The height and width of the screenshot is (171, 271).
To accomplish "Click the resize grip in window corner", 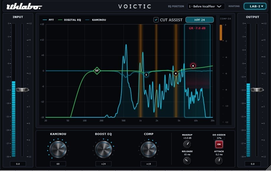I will click(x=268, y=168).
